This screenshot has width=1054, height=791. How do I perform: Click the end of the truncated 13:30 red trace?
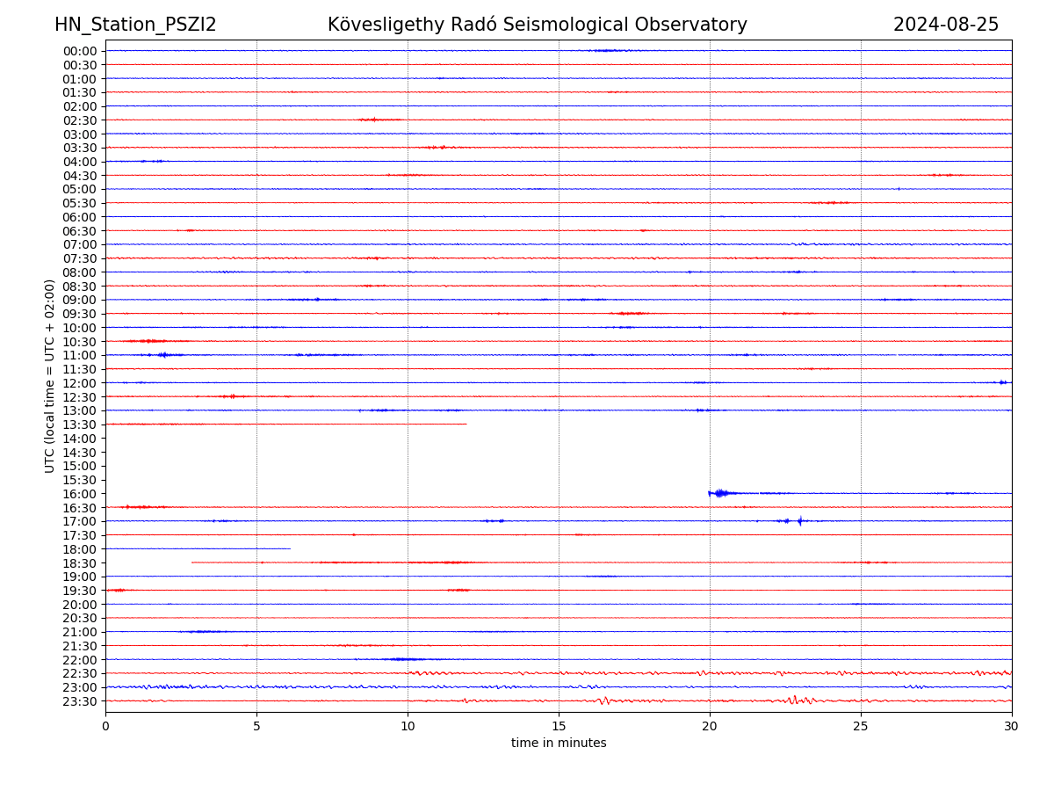[466, 425]
